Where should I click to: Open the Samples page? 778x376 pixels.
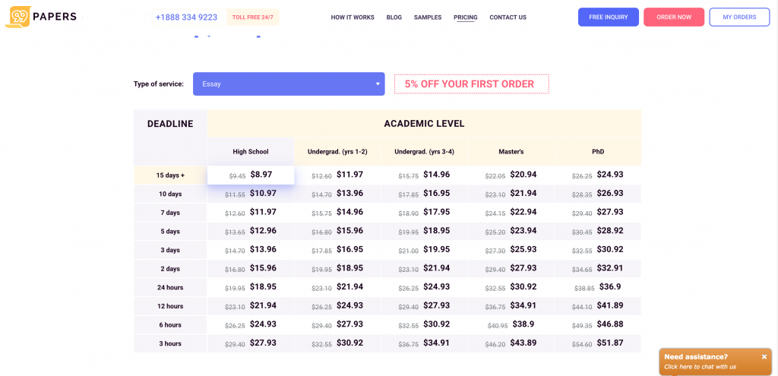pos(428,17)
